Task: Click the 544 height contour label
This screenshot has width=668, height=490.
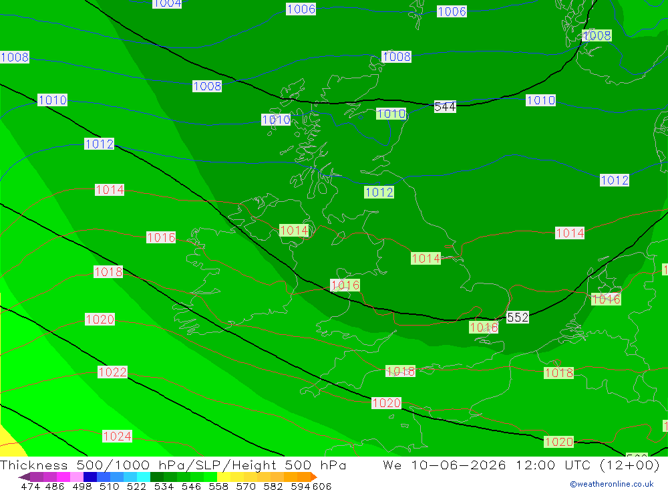Action: click(445, 106)
